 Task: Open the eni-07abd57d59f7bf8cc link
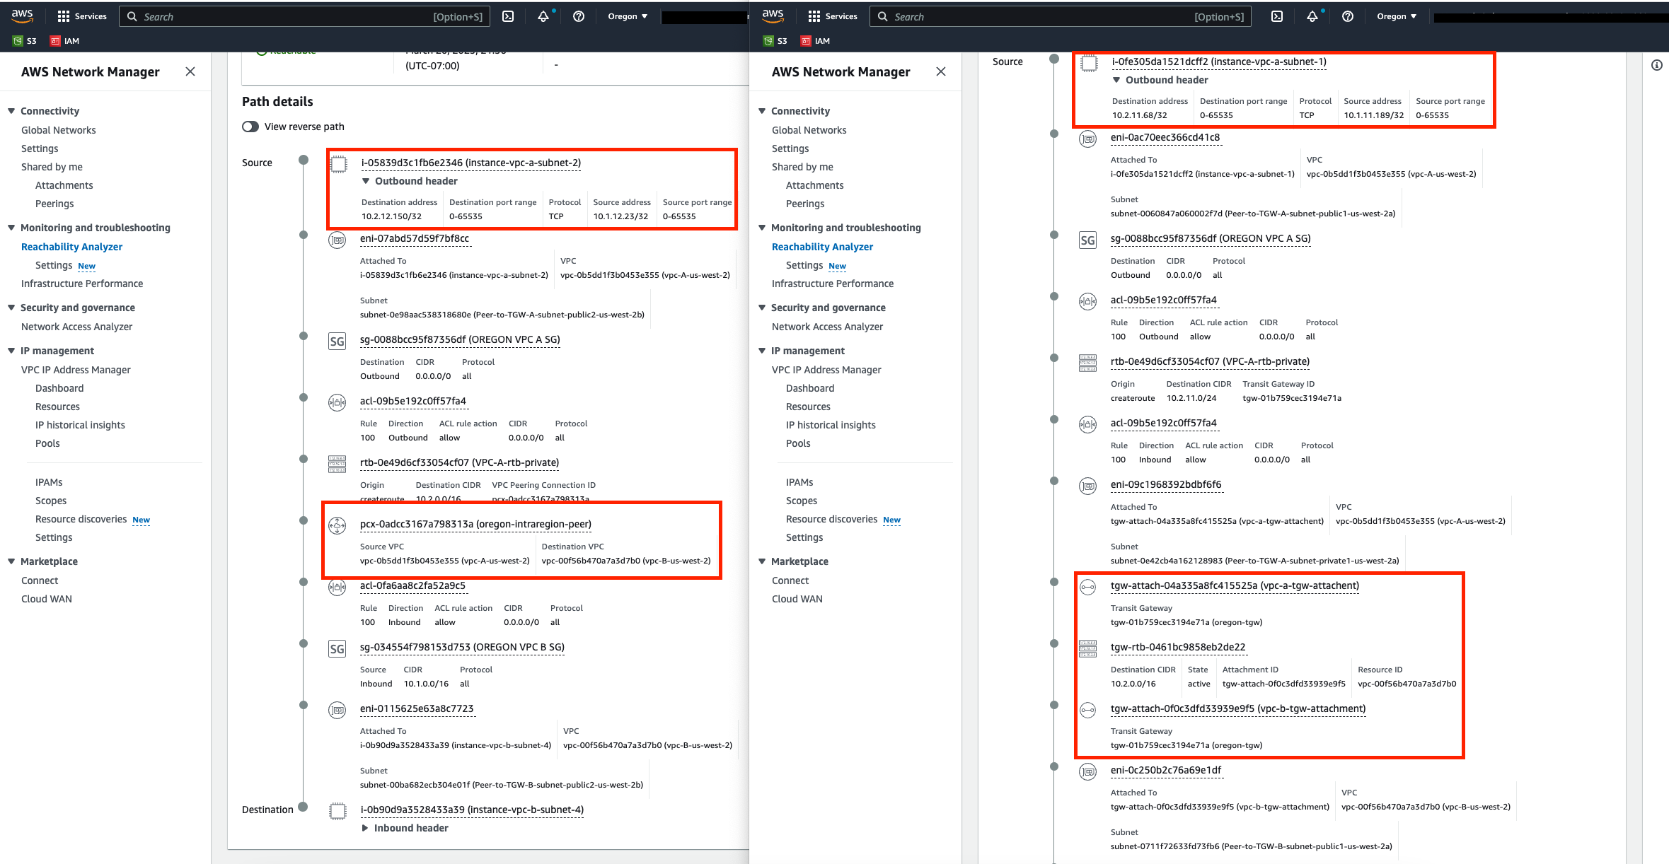[x=414, y=238]
